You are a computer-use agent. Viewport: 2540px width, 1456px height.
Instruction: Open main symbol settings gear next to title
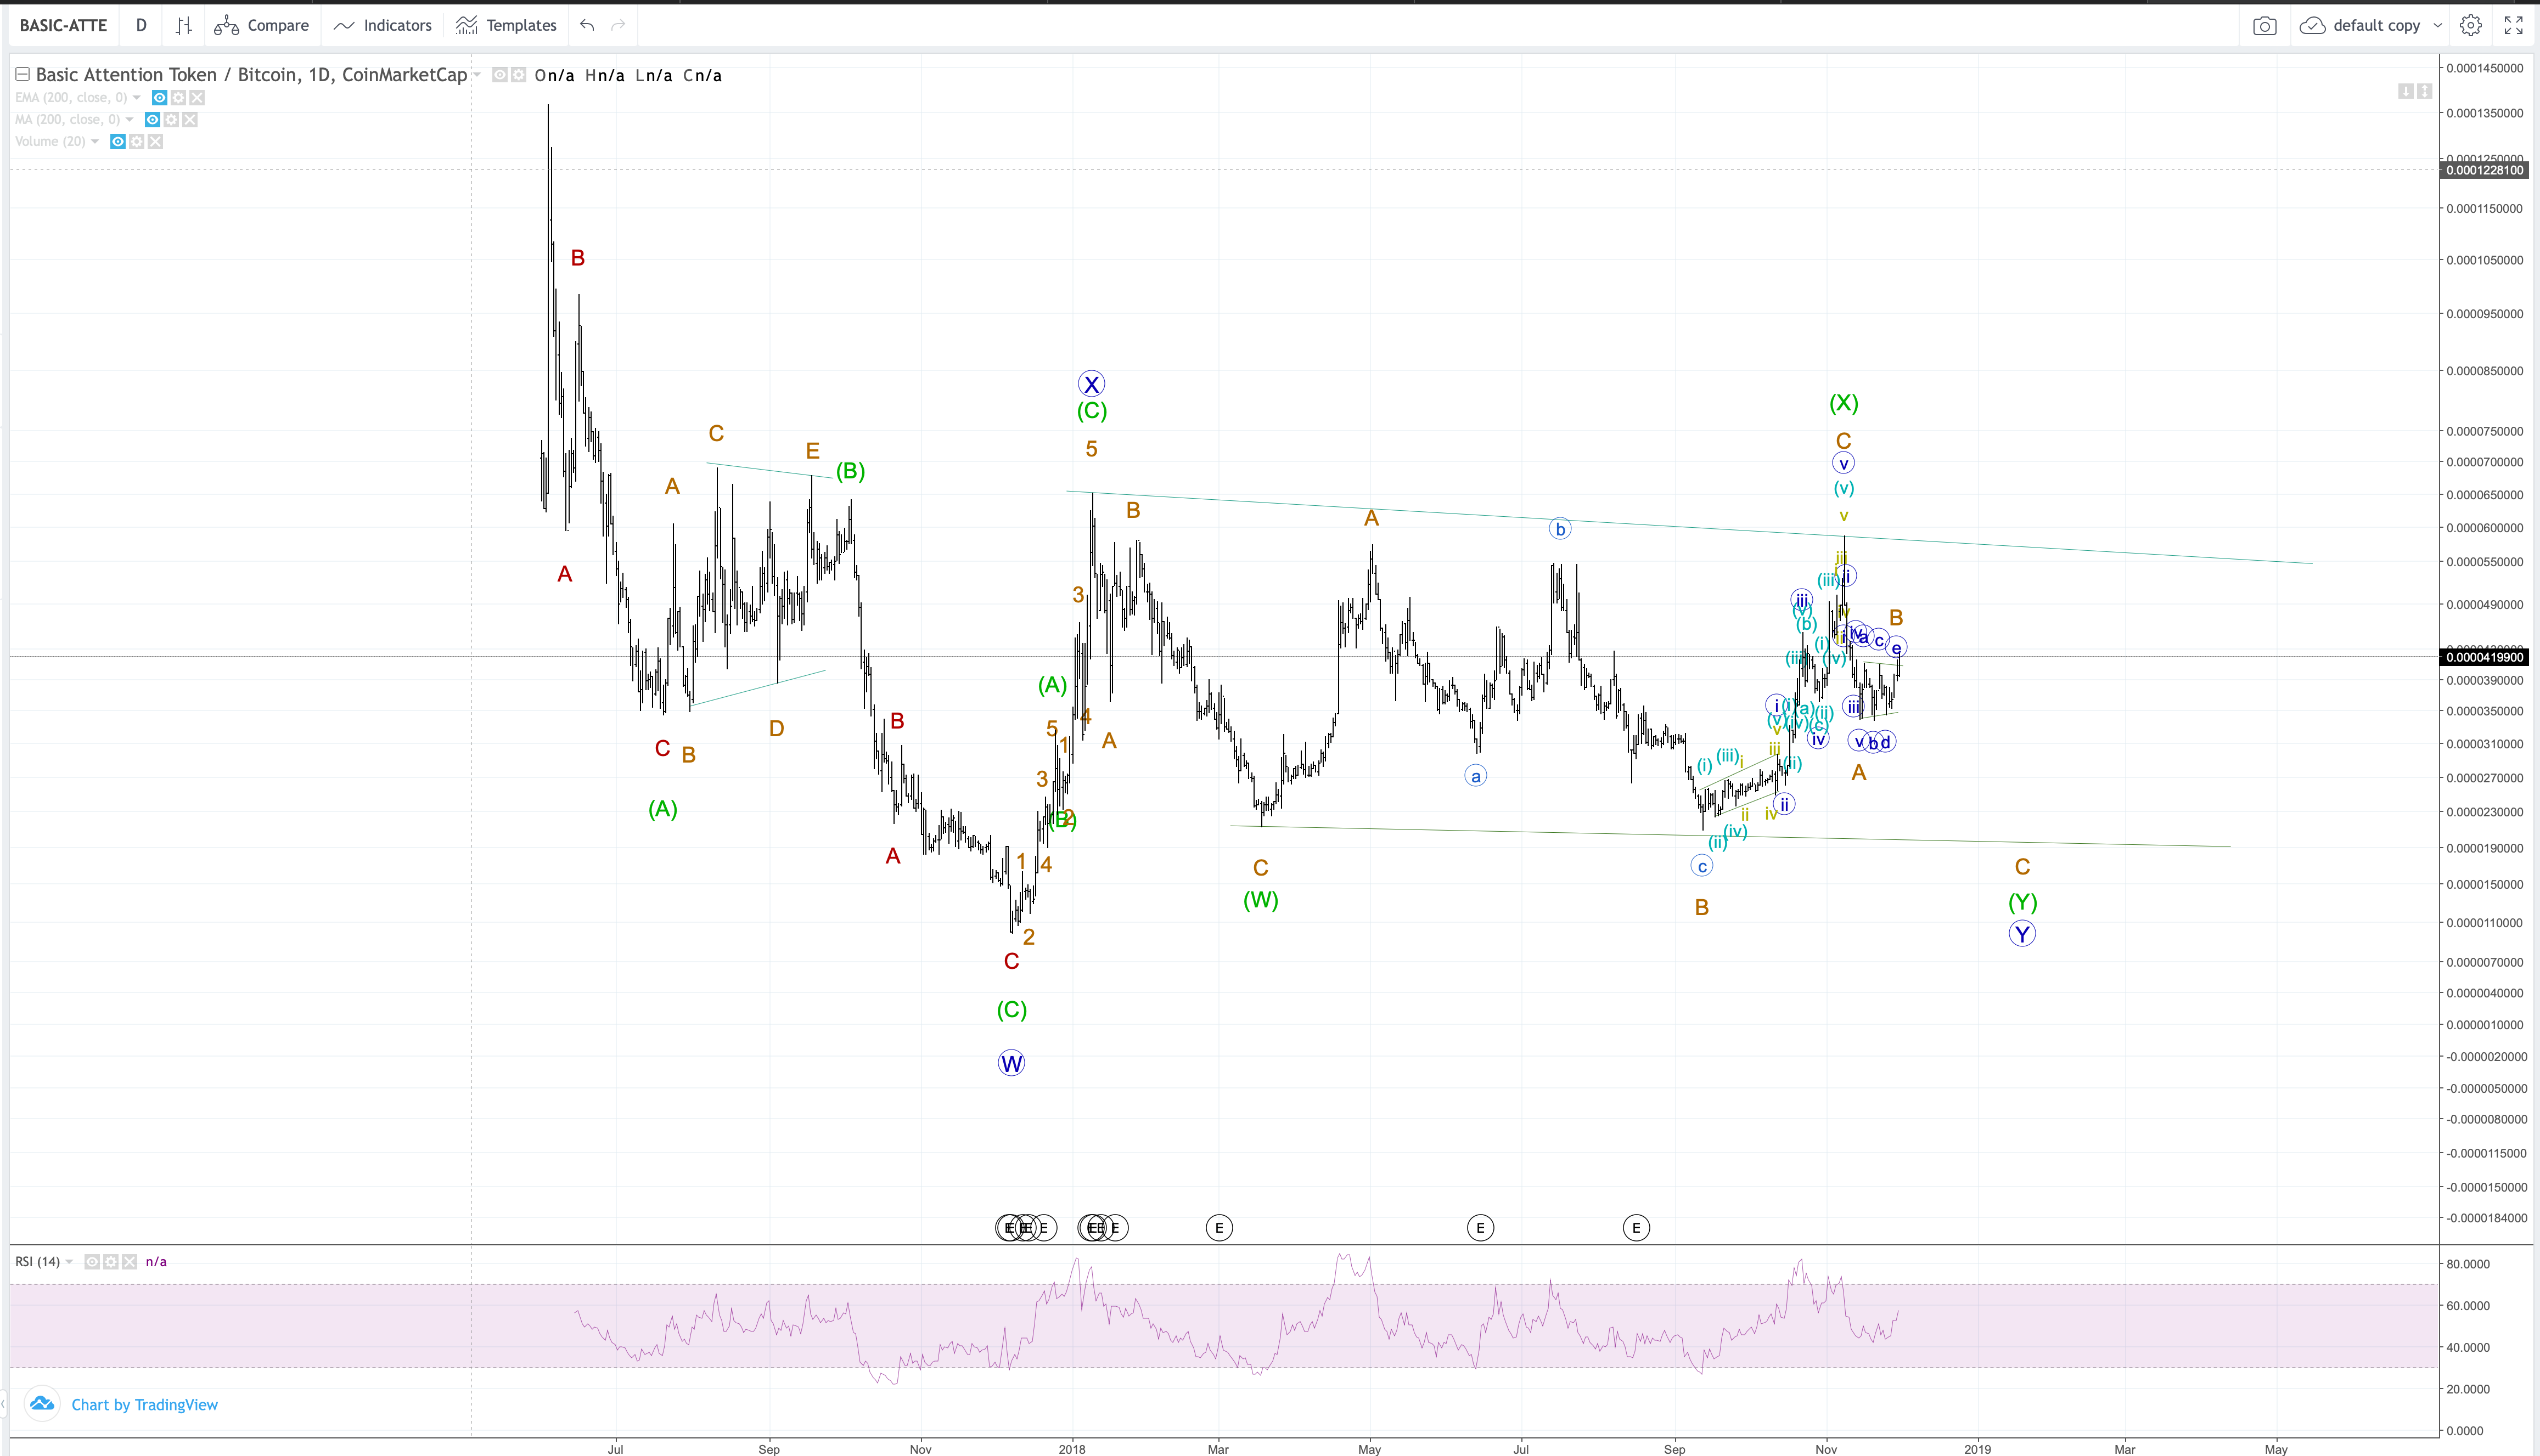pos(518,75)
